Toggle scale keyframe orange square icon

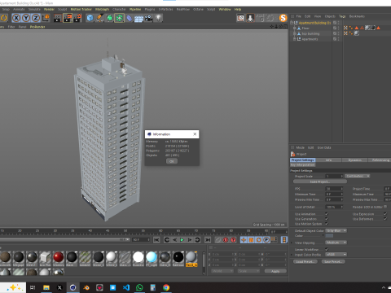point(251,240)
